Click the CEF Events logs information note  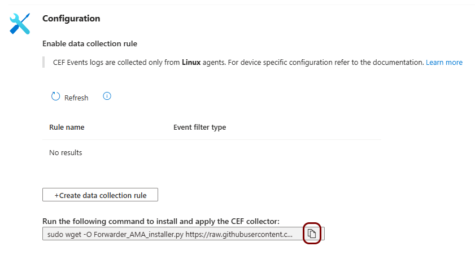113,62
